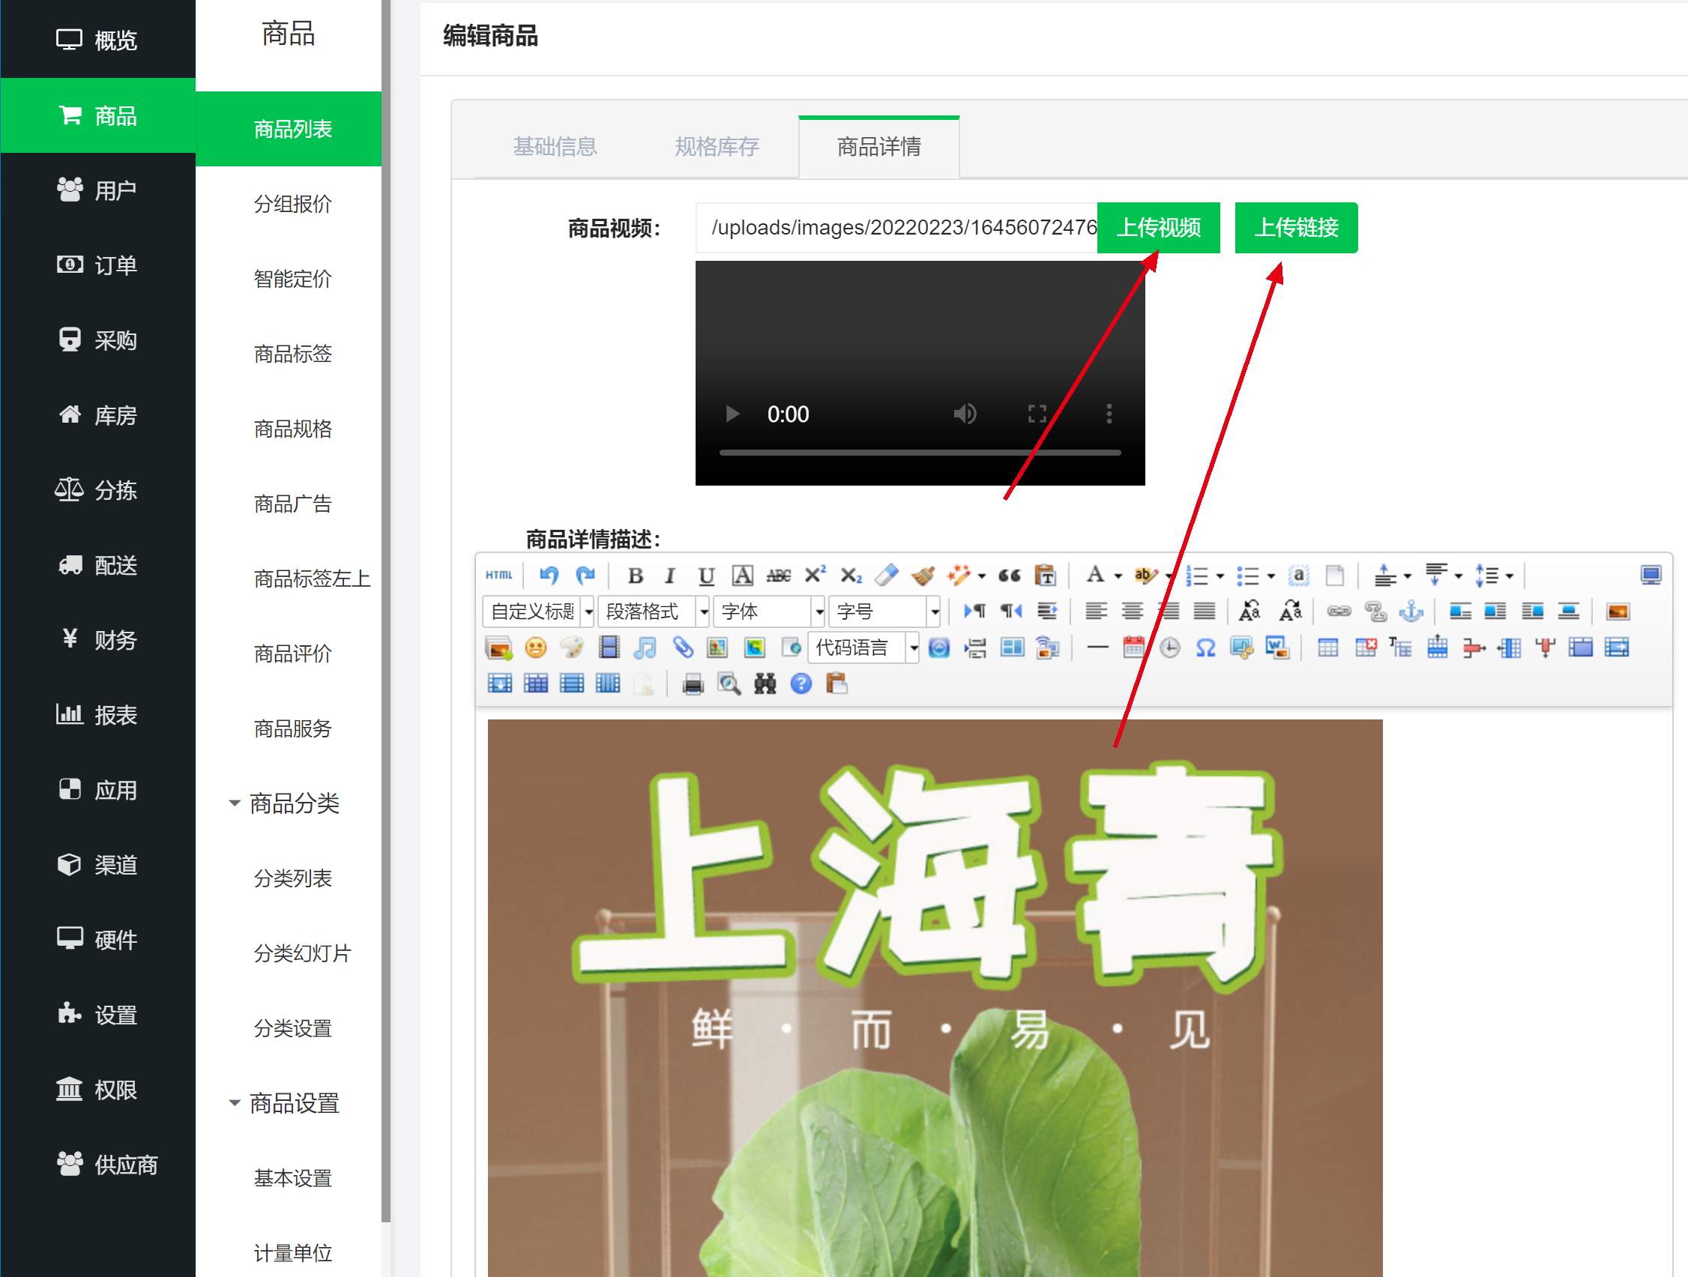
Task: Mute the product video player
Action: click(965, 414)
